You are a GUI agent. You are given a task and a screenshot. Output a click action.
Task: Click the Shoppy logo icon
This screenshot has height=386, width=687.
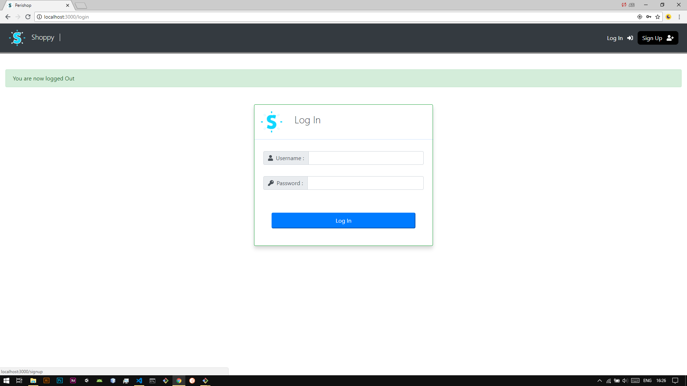[x=17, y=38]
